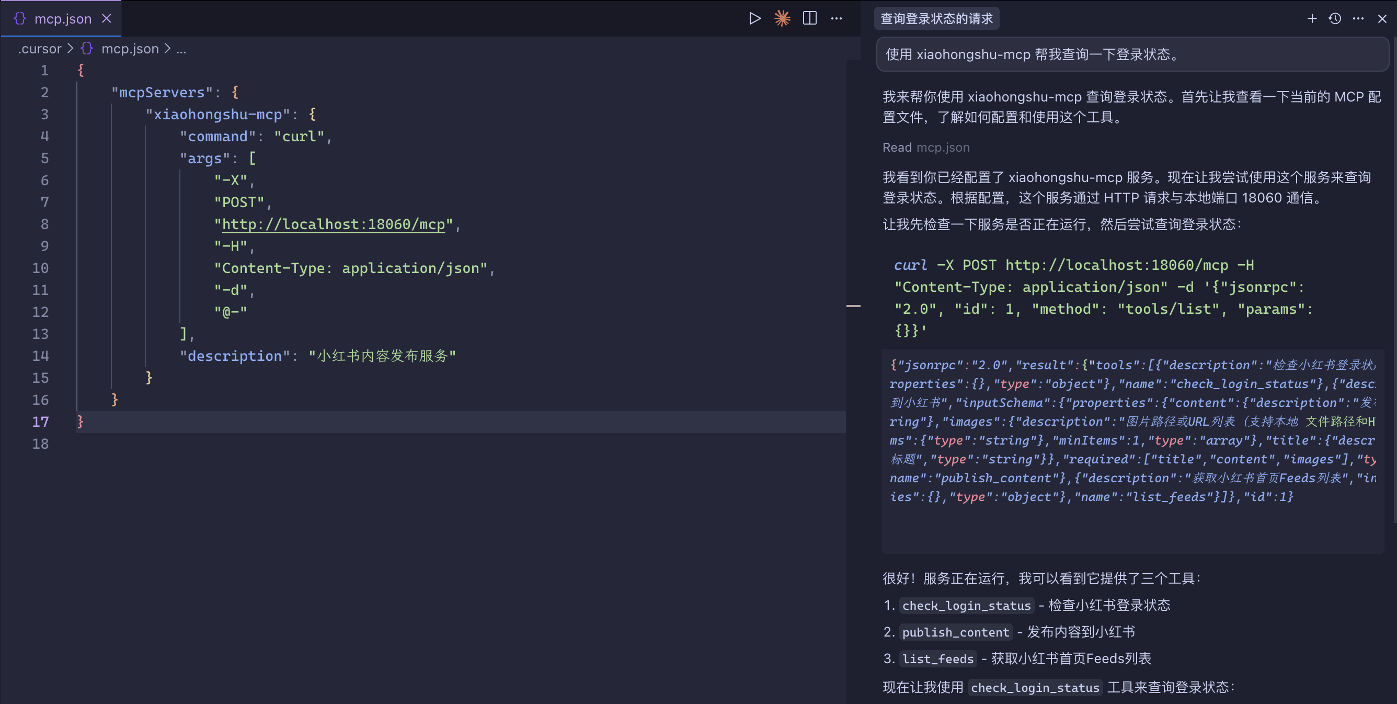Click mcp.json in the breadcrumb path
The height and width of the screenshot is (704, 1397).
click(x=130, y=49)
